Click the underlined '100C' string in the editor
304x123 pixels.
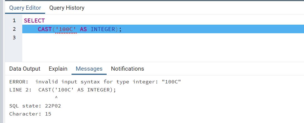coord(66,29)
